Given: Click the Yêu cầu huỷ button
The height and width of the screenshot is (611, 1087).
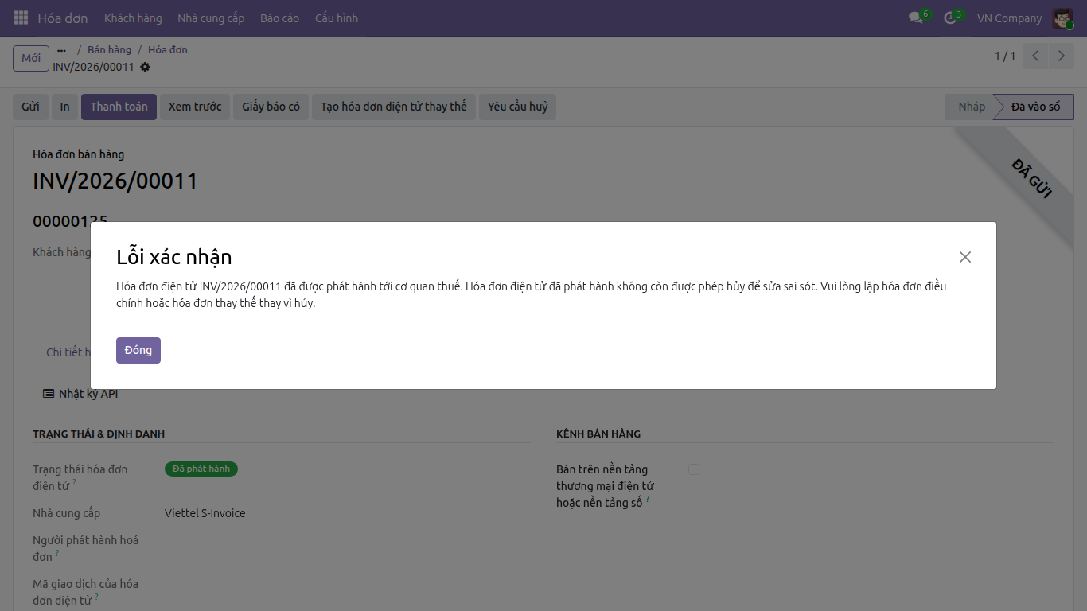Looking at the screenshot, I should point(517,107).
